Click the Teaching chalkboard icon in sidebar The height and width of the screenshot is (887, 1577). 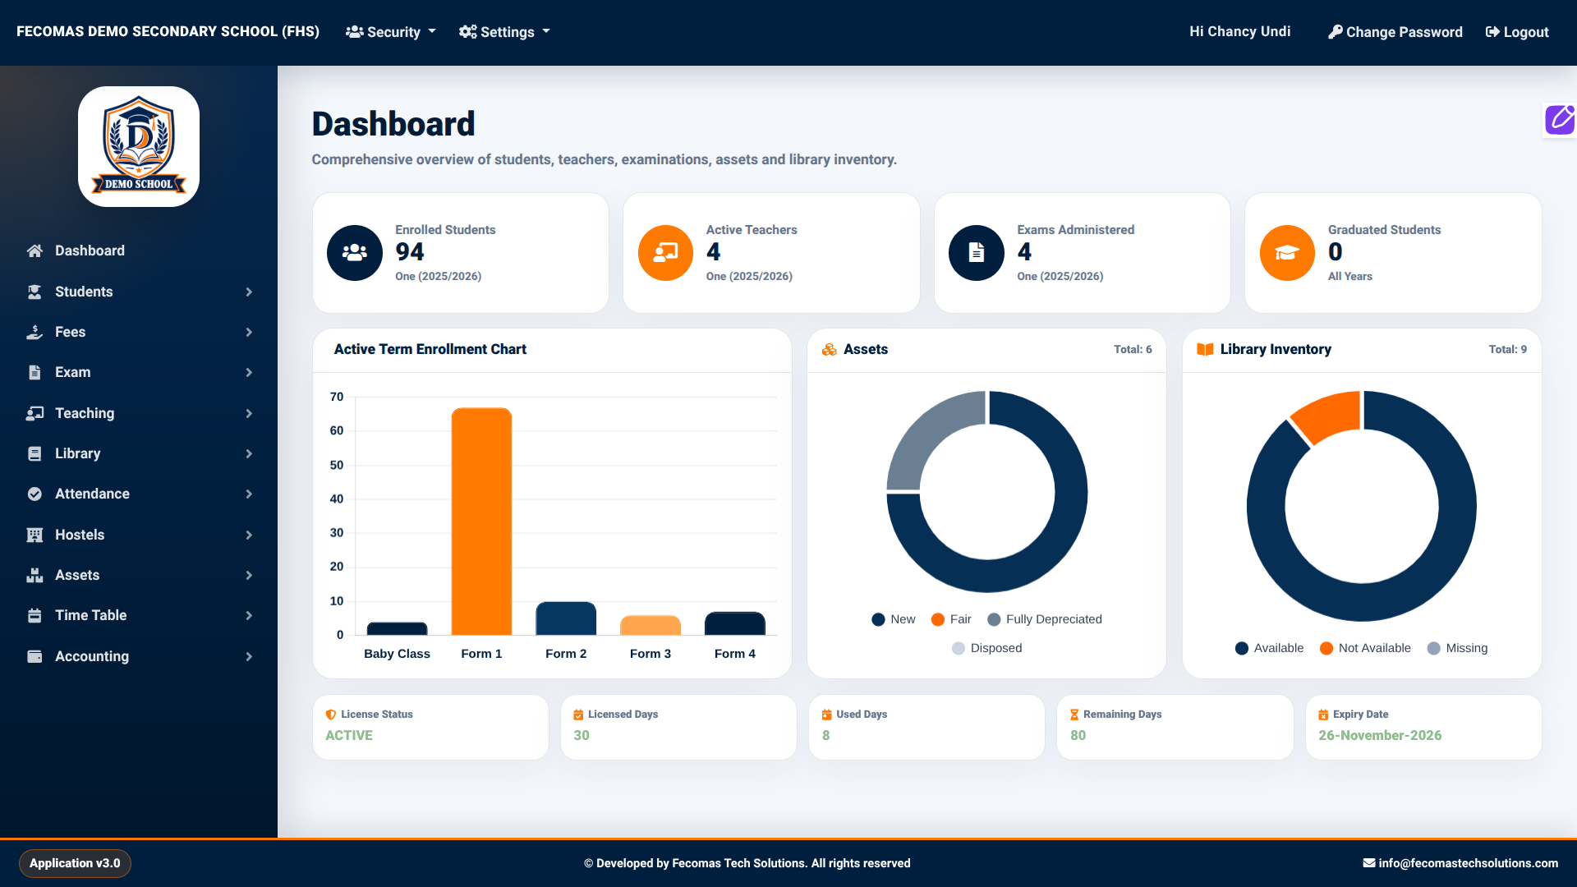pos(34,414)
